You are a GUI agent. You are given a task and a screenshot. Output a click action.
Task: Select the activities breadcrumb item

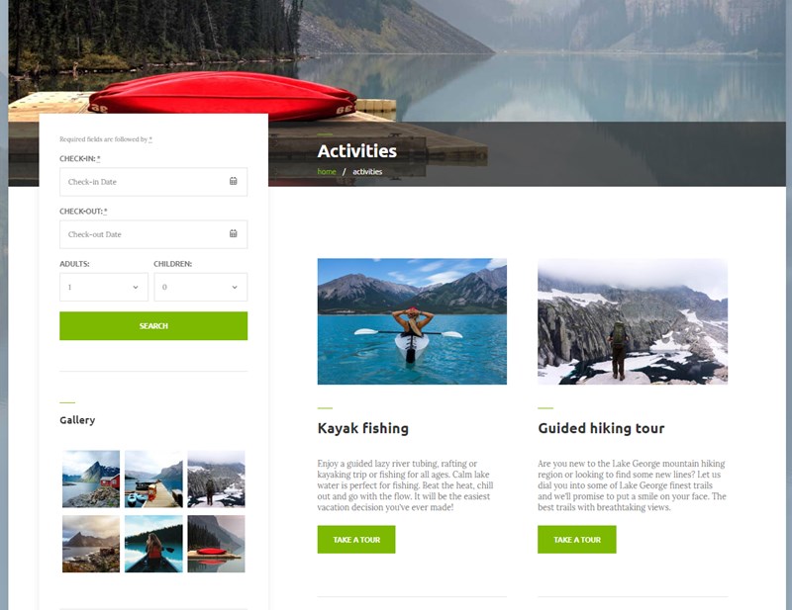(367, 172)
